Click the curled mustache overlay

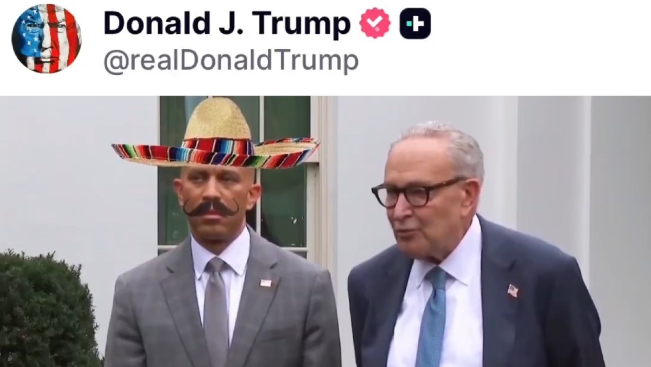pyautogui.click(x=211, y=207)
